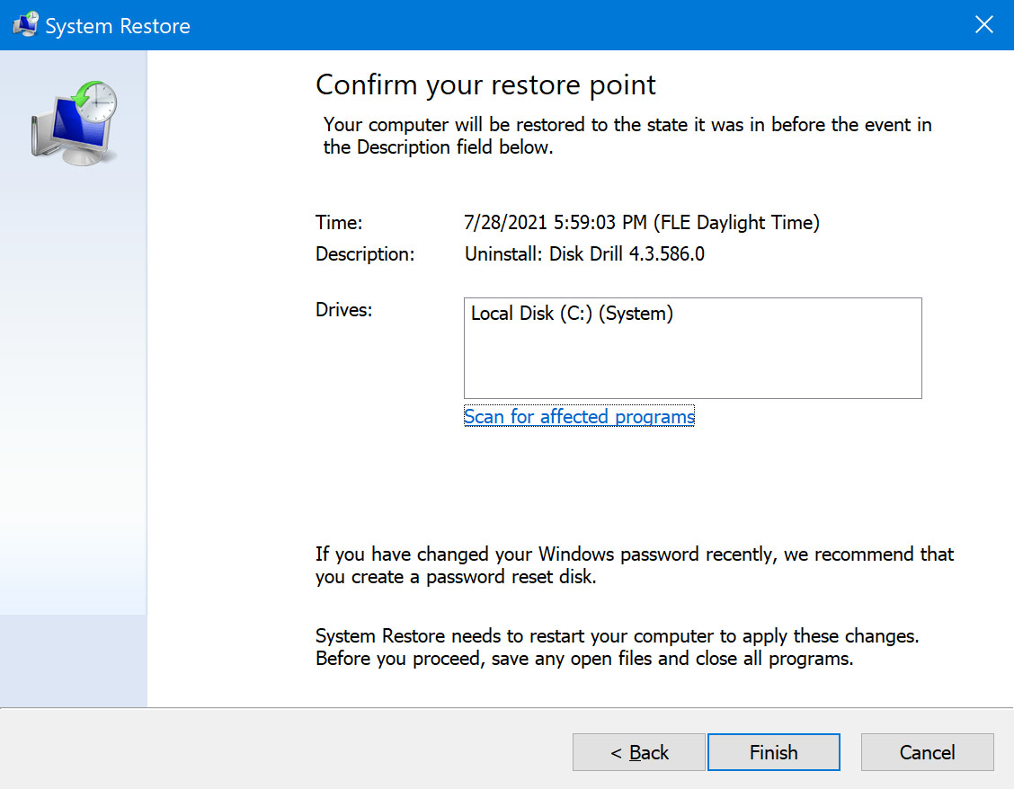The width and height of the screenshot is (1014, 789).
Task: Click the System Restore title bar icon
Action: coord(26,24)
